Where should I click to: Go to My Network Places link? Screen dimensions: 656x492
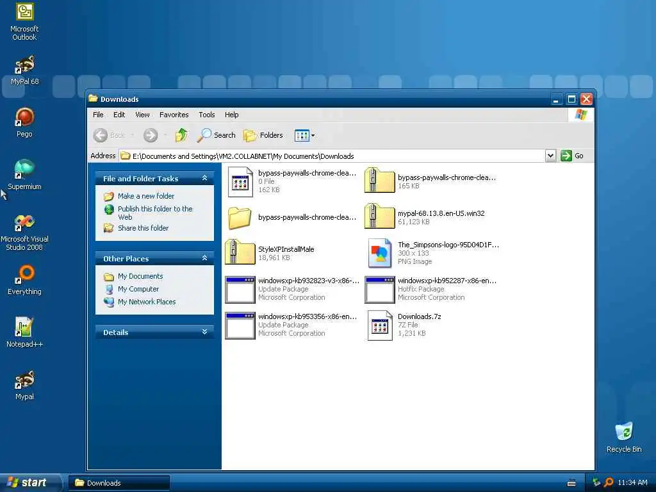click(147, 302)
